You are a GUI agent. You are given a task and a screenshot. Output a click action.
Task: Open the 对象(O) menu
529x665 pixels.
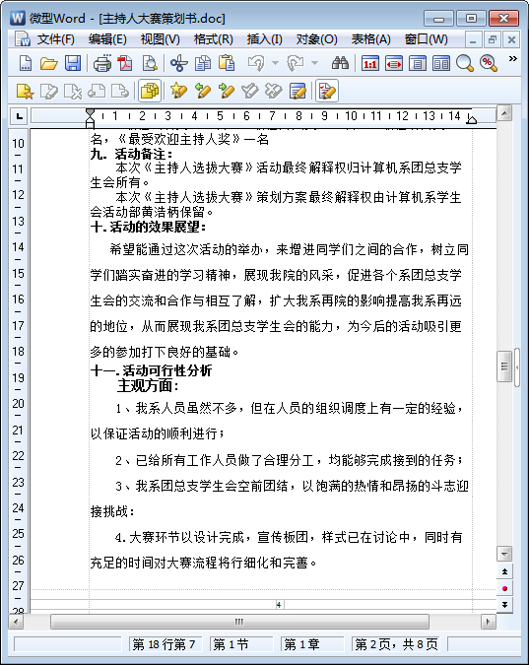316,39
